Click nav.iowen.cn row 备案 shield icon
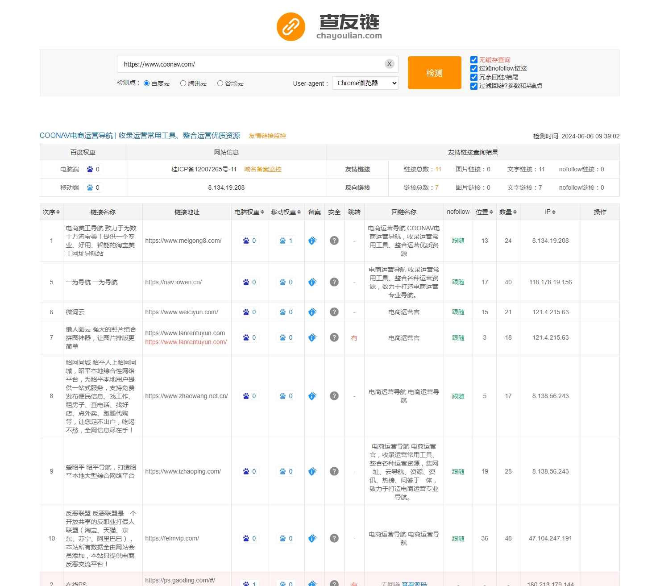 (312, 282)
